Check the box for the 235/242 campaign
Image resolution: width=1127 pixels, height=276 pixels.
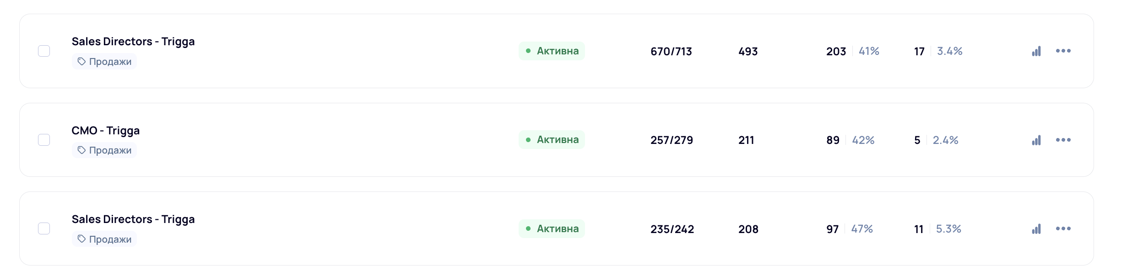(x=44, y=228)
